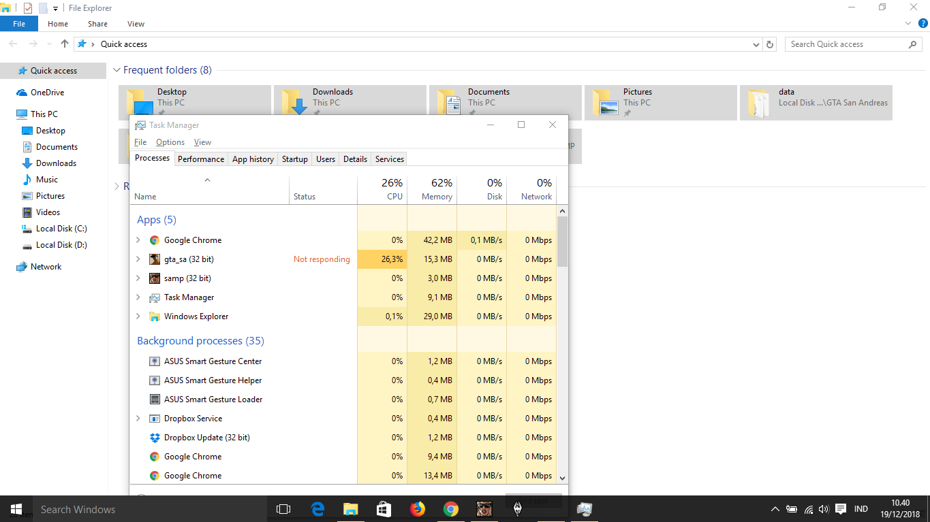This screenshot has height=522, width=930.
Task: Click the Search Windows box on taskbar
Action: (x=149, y=509)
